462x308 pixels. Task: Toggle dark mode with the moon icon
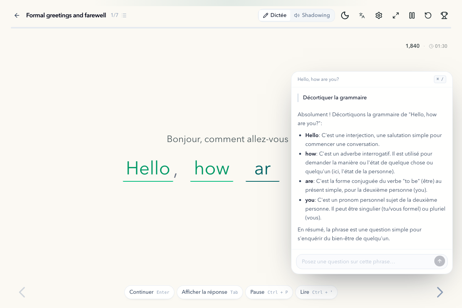(x=345, y=15)
